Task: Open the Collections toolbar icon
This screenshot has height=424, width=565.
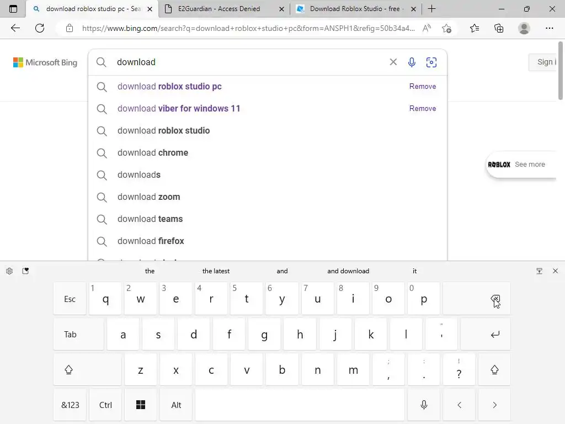Action: [499, 29]
